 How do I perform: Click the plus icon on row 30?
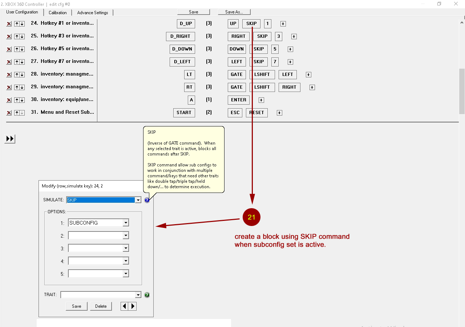click(x=261, y=100)
